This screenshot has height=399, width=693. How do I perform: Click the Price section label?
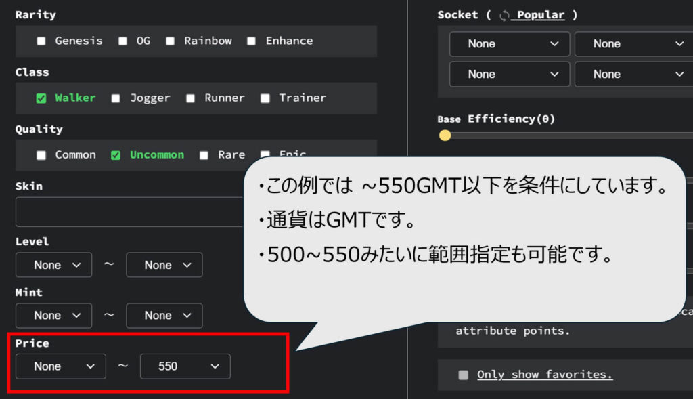point(32,343)
